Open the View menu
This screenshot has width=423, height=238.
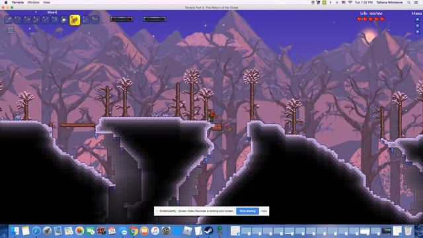pyautogui.click(x=47, y=3)
